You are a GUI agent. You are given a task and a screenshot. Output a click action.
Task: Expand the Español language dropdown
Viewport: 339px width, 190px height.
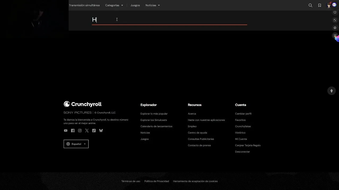(76, 144)
